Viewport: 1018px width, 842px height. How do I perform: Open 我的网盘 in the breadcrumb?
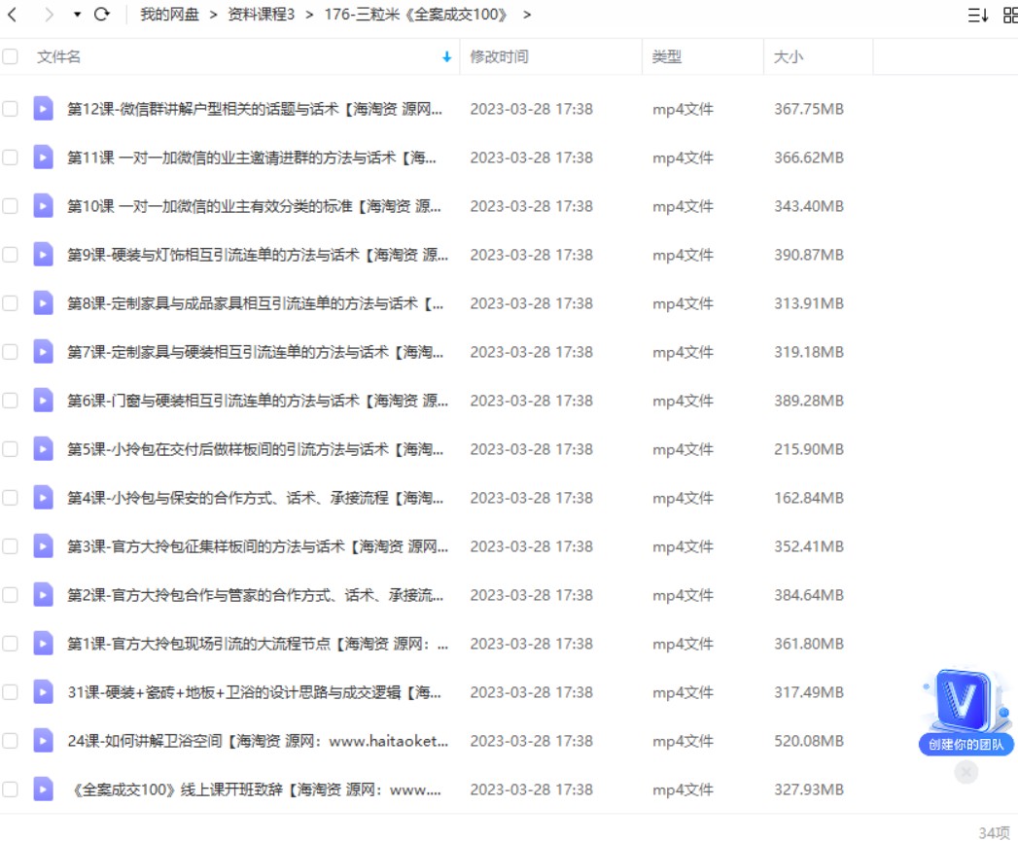click(169, 15)
